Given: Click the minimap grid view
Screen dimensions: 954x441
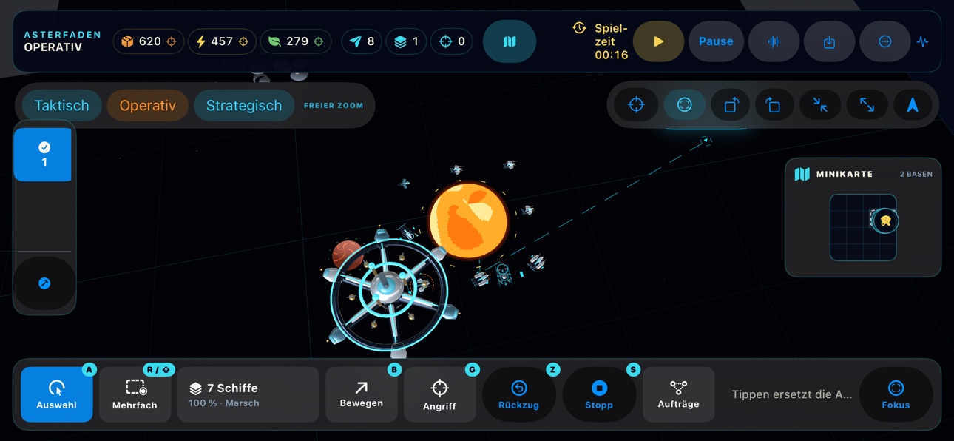Looking at the screenshot, I should pos(862,227).
